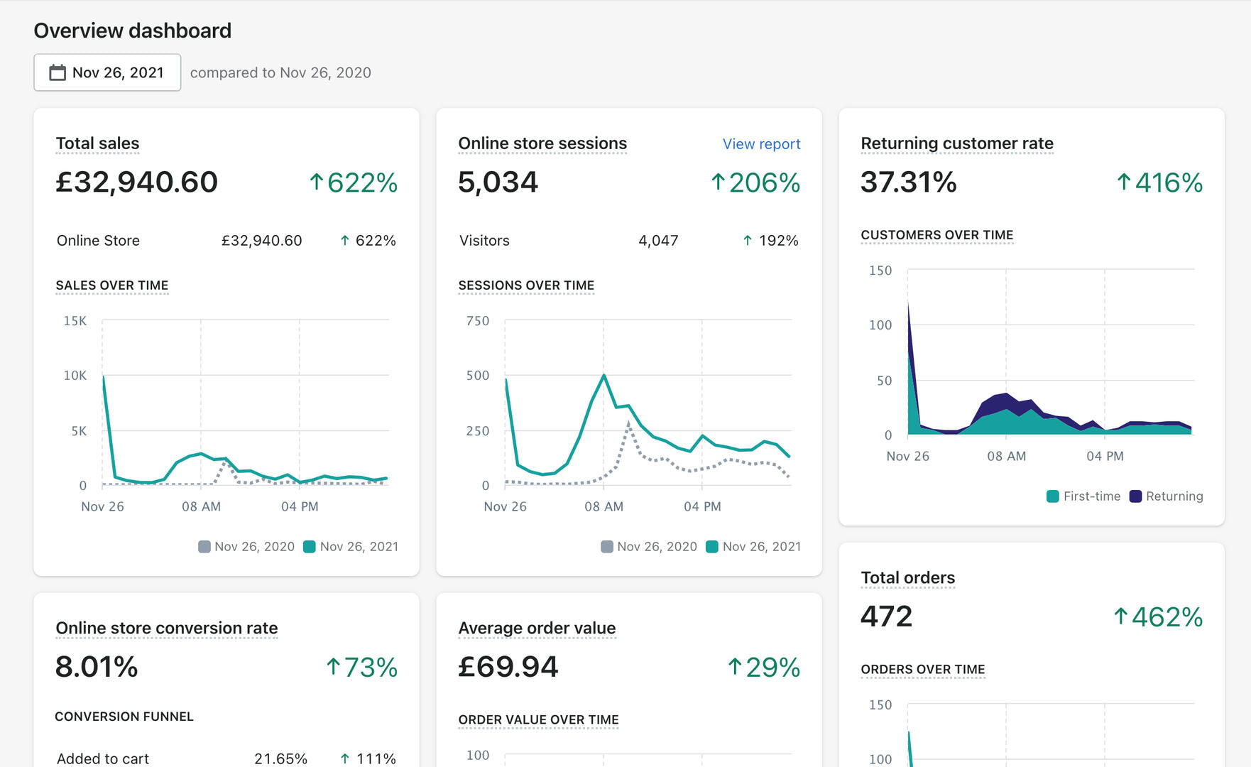
Task: Click the gray Nov 26, 2020 sales legend swatch
Action: 204,547
